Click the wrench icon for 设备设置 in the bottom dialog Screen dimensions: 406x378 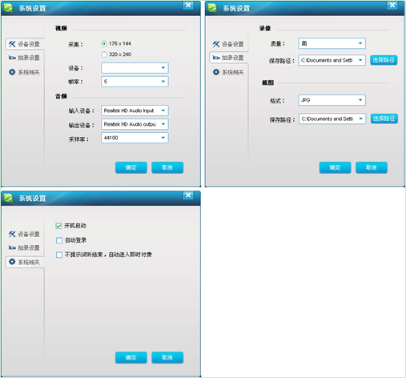click(12, 234)
